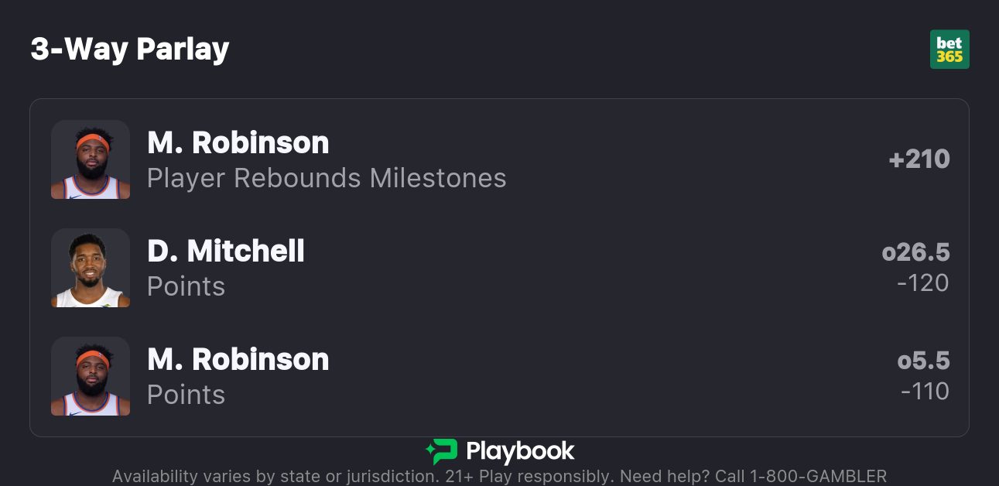The height and width of the screenshot is (486, 999).
Task: Open the D. Mitchell player name
Action: pos(226,251)
